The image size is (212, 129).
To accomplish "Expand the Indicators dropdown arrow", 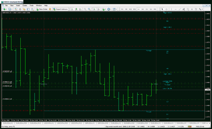I will point(105,9).
